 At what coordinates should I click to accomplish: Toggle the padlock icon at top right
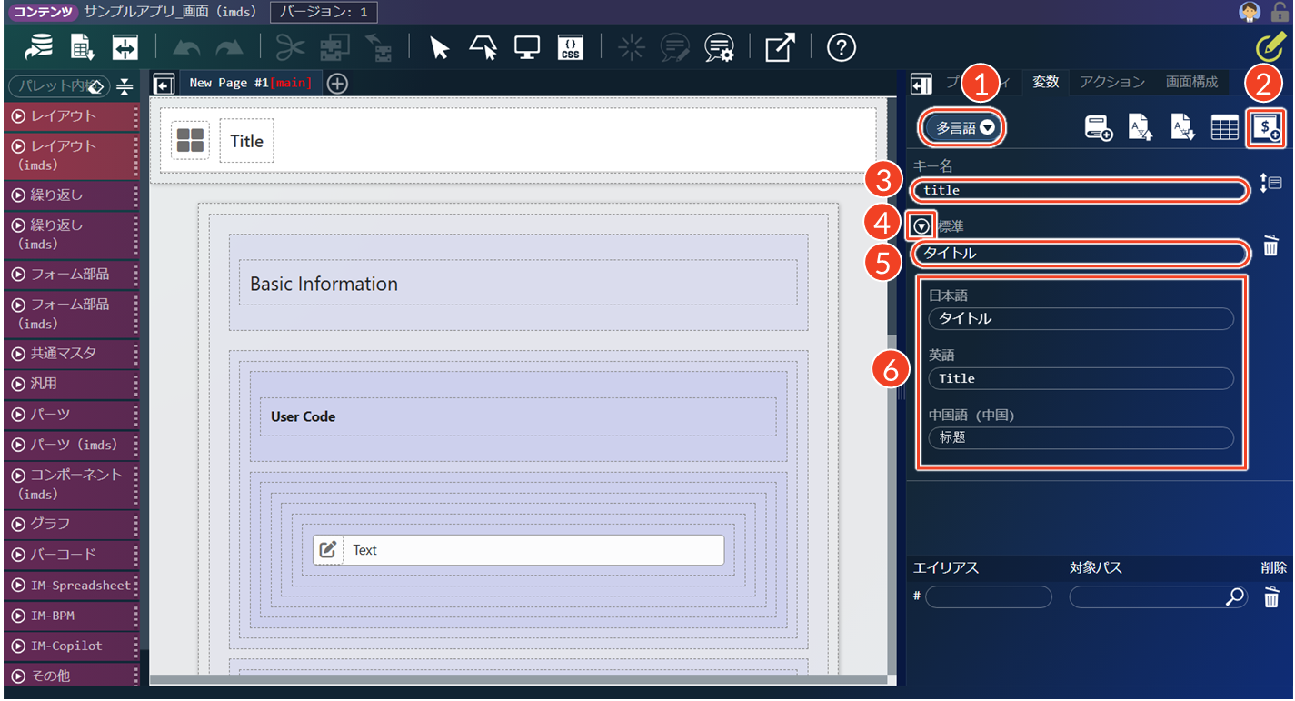pyautogui.click(x=1280, y=12)
